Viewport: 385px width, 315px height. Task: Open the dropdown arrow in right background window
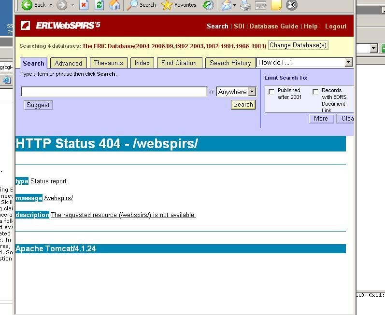coord(374,48)
